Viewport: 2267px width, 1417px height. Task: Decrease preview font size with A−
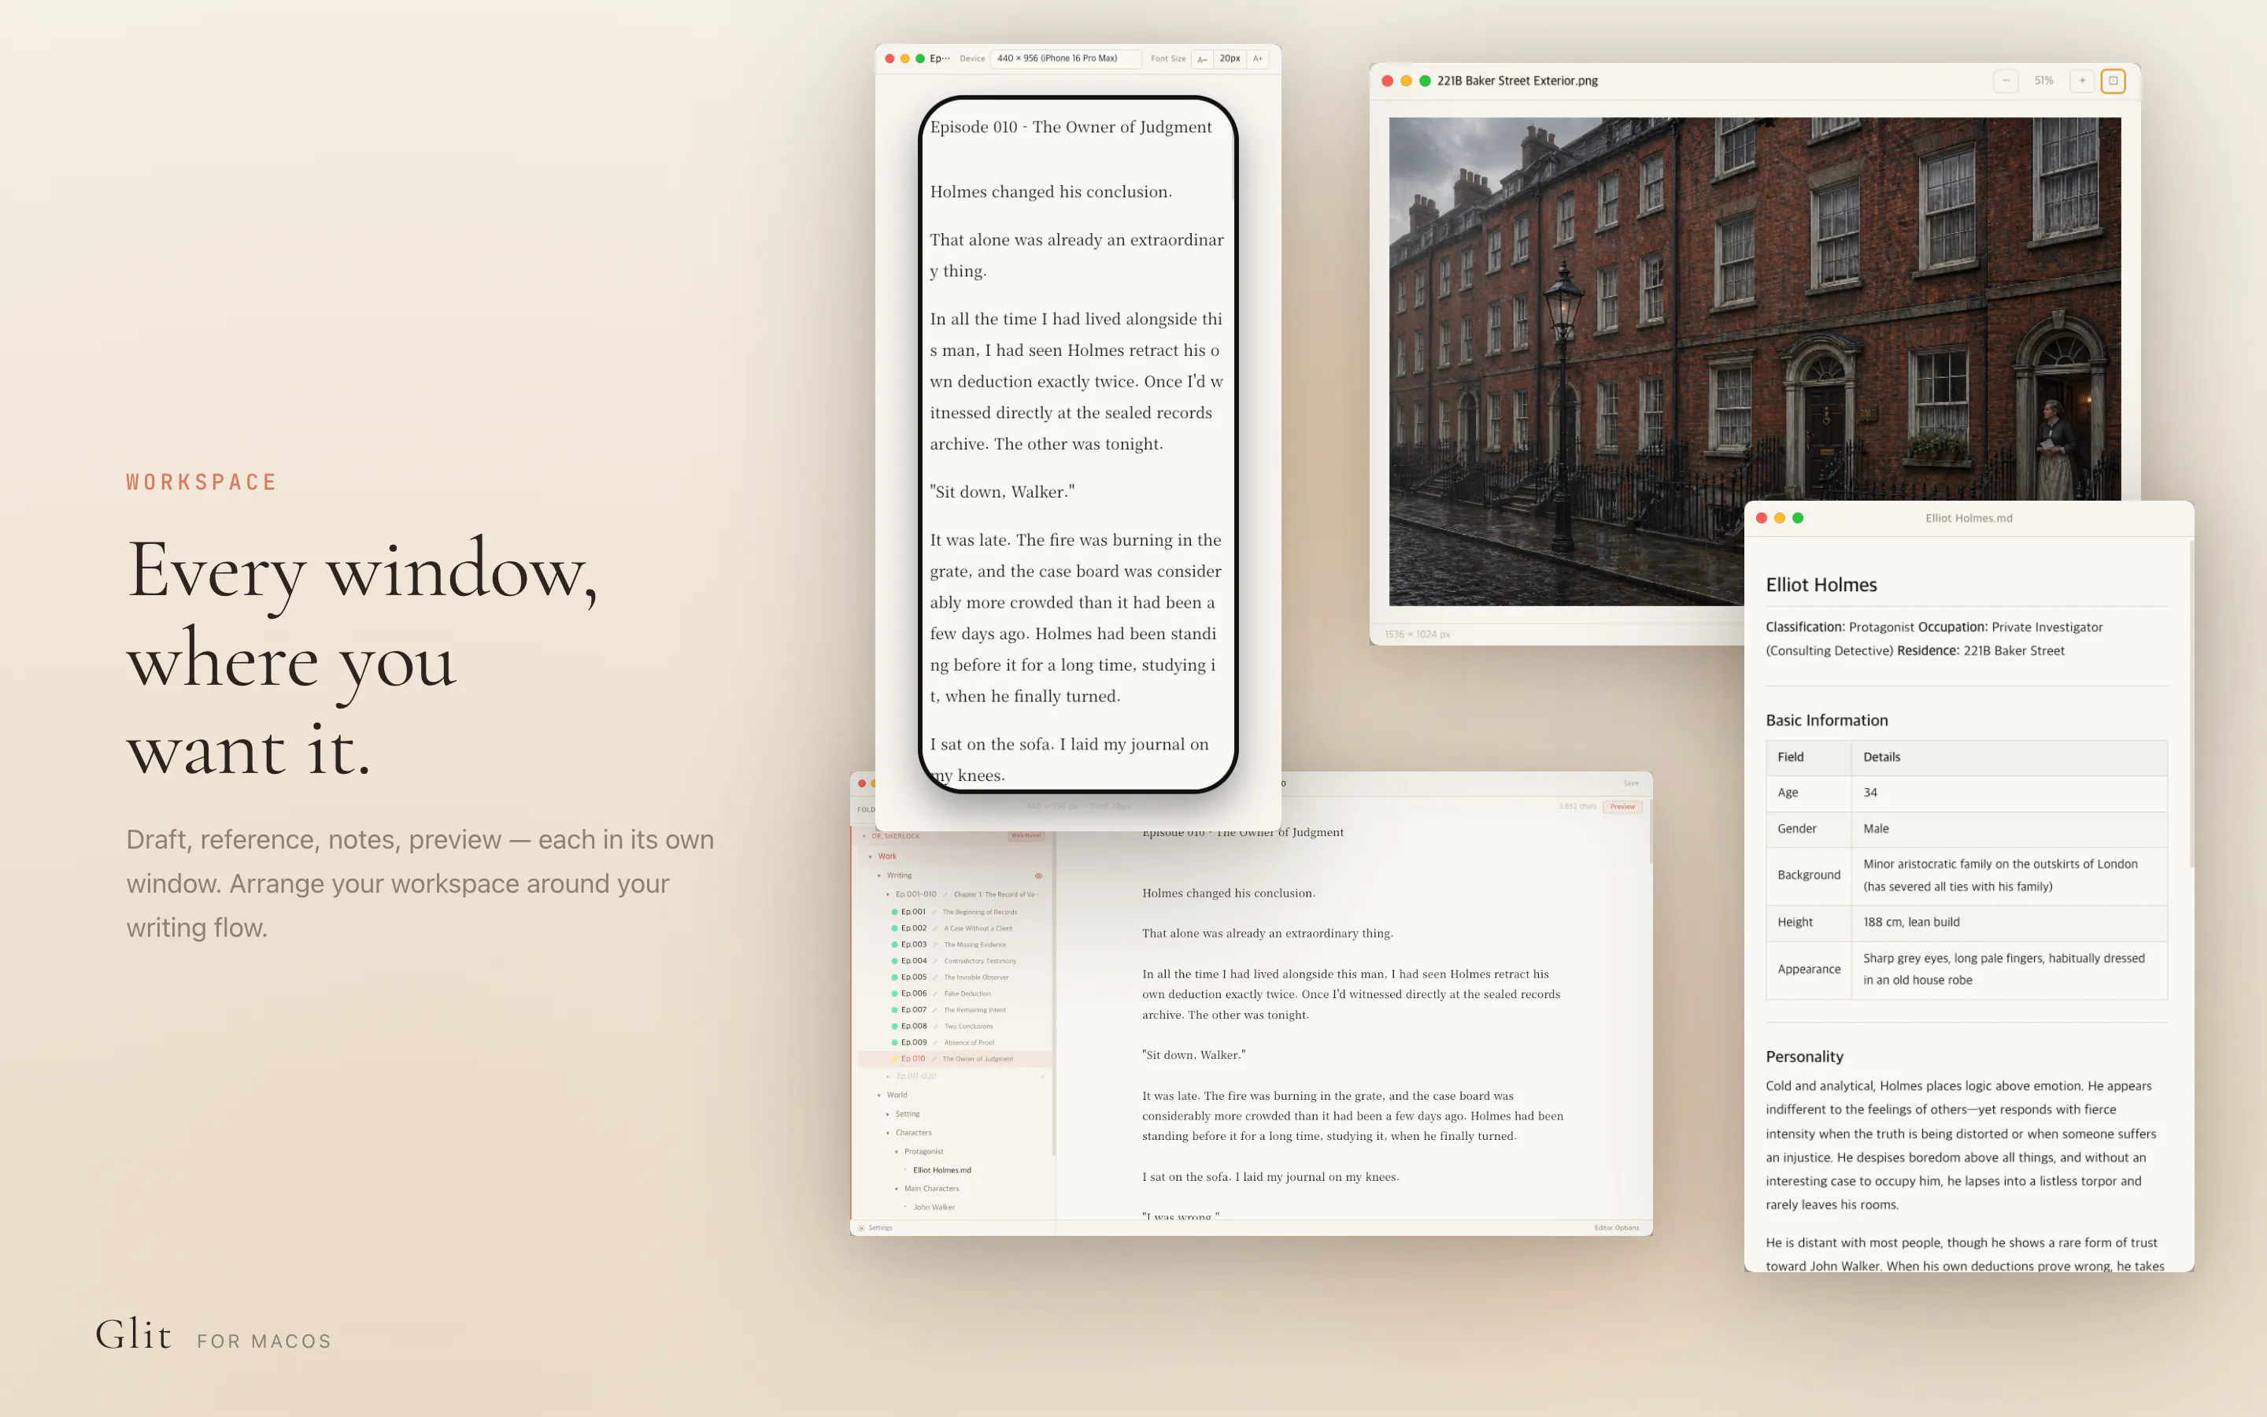click(x=1202, y=59)
